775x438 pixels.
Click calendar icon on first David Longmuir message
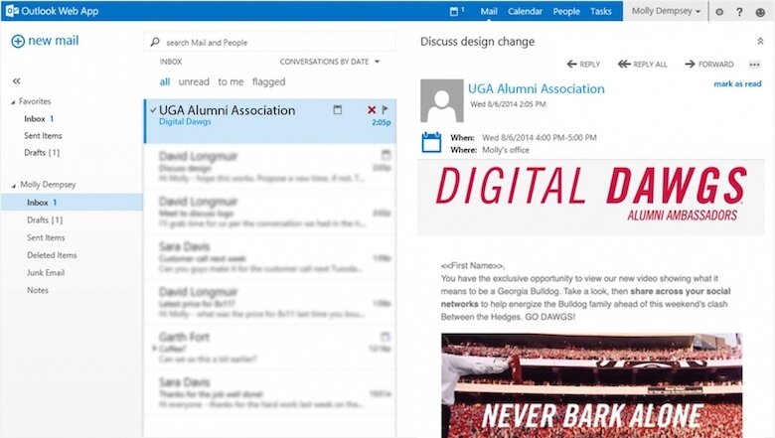click(386, 155)
